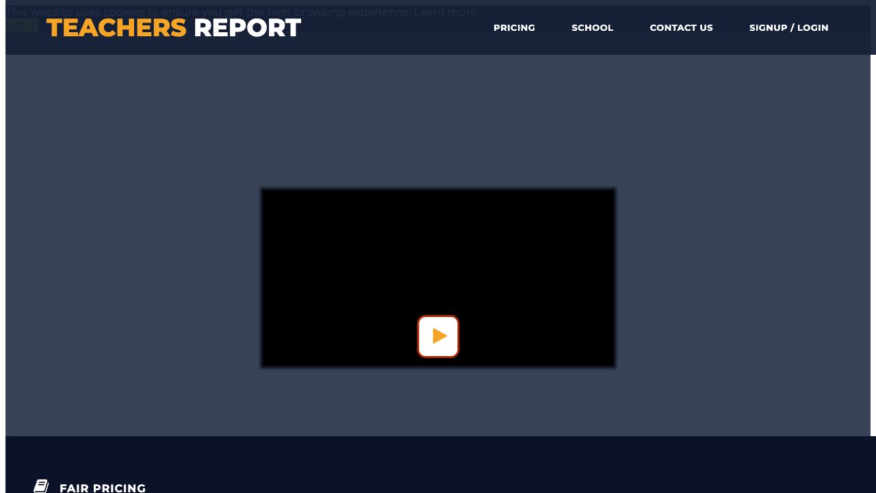Click the grey hero area left of the video
Viewport: 876px width, 493px height.
[130, 274]
